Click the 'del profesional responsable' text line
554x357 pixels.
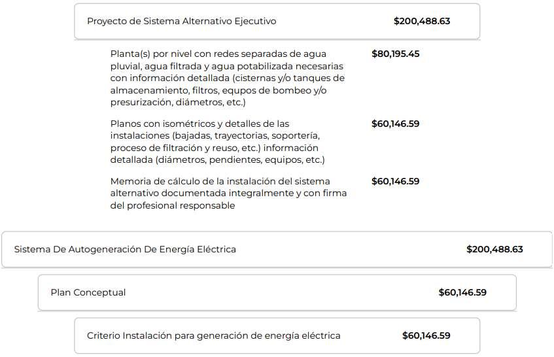tap(173, 205)
